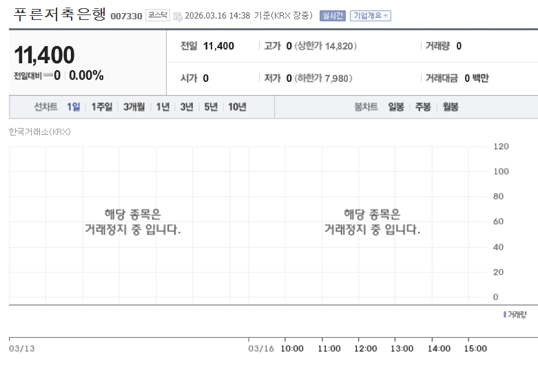Select the 1일 line chart tab

click(x=74, y=107)
